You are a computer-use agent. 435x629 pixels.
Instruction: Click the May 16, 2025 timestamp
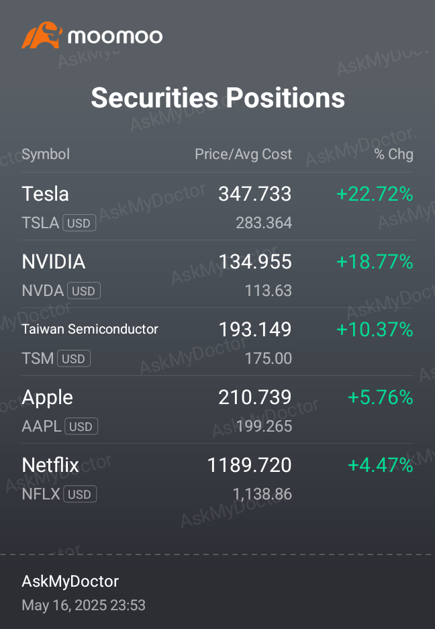[83, 605]
